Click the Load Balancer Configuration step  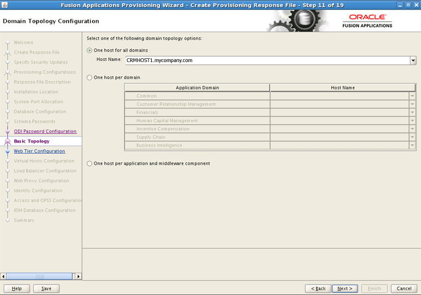pos(45,171)
